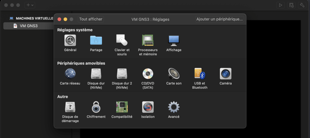Screen dimensions: 310x138
Task: Open USB et Bluetooth settings
Action: click(200, 74)
